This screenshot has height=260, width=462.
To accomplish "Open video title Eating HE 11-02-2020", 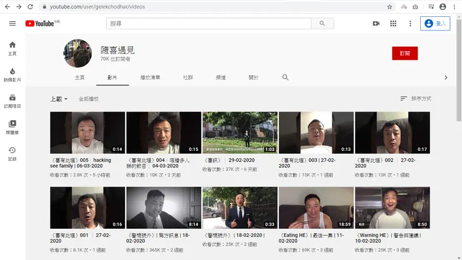I will 311,238.
